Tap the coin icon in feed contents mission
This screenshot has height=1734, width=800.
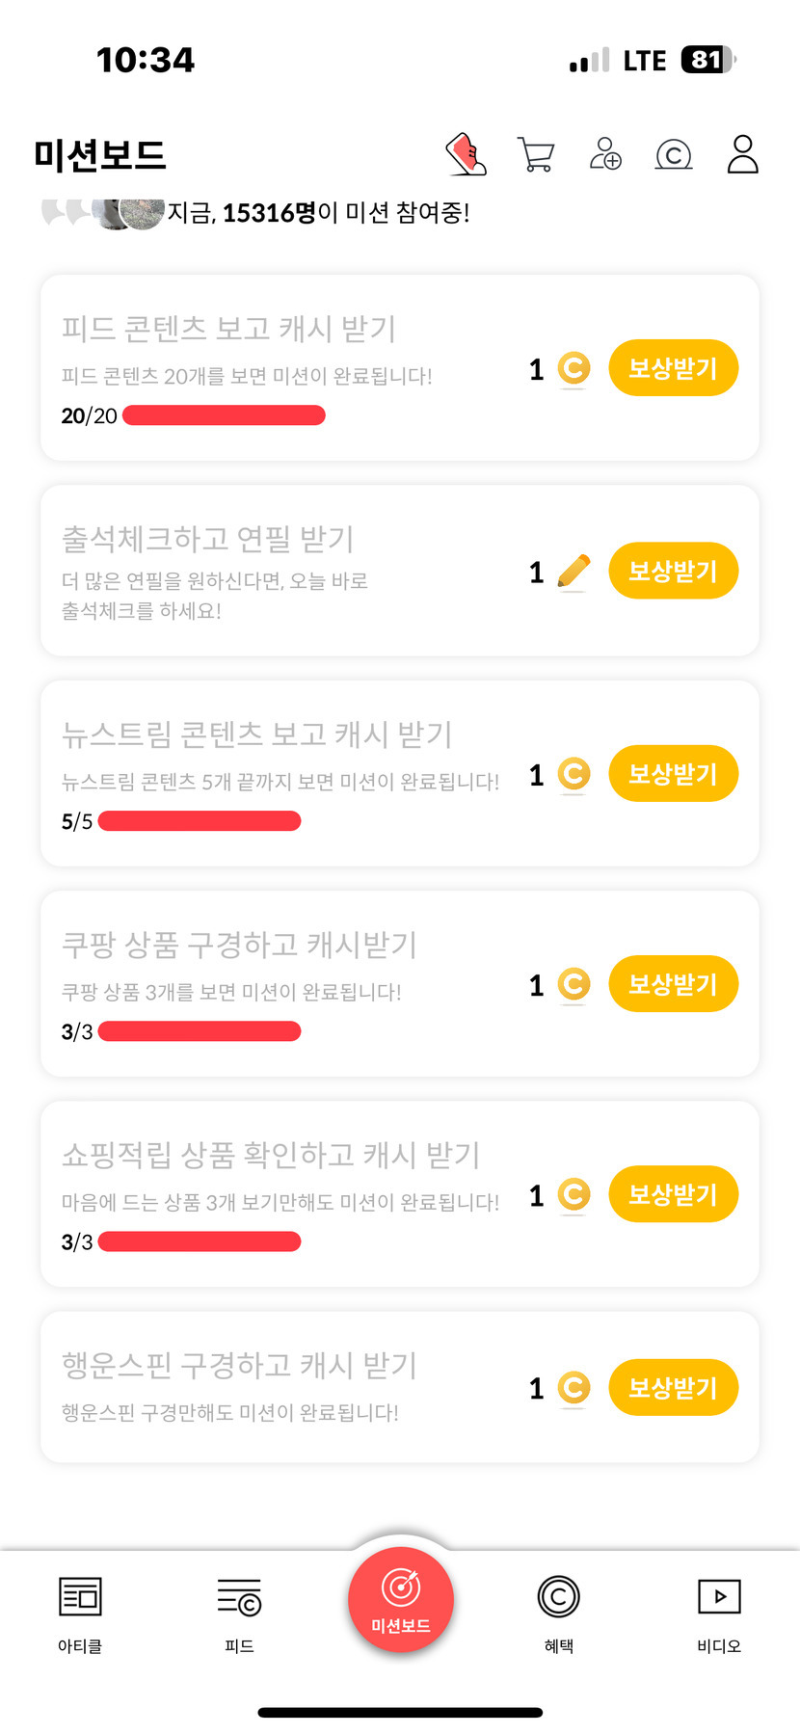coord(573,368)
